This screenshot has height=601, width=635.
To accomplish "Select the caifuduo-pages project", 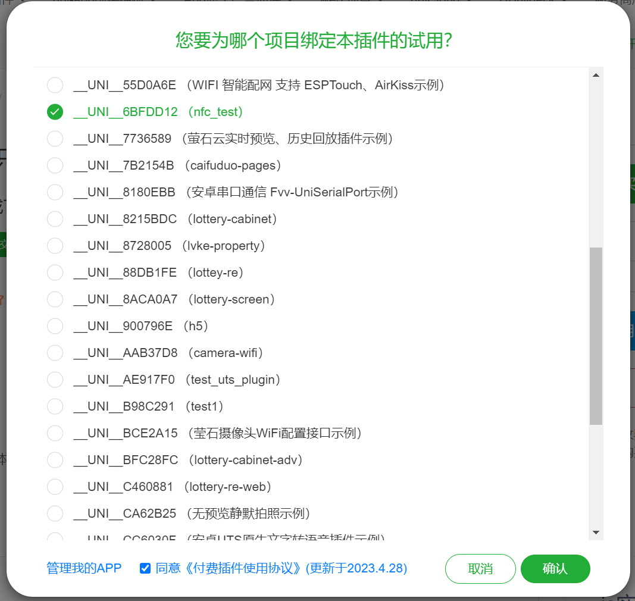I will click(x=55, y=165).
